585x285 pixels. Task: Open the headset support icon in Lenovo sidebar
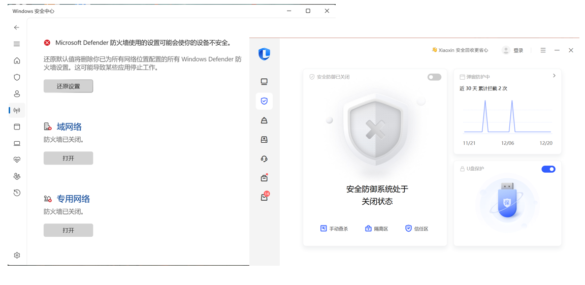pyautogui.click(x=264, y=159)
